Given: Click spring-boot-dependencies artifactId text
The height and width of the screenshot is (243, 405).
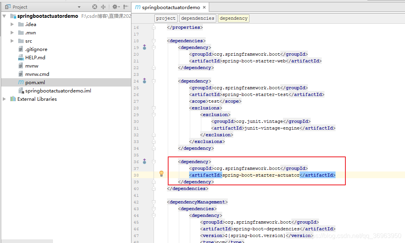Looking at the screenshot, I should coord(266,229).
